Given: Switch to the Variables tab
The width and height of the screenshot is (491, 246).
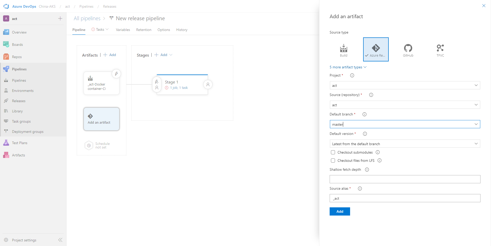Looking at the screenshot, I should pyautogui.click(x=123, y=30).
